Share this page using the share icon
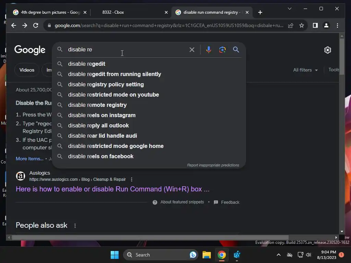 291,25
